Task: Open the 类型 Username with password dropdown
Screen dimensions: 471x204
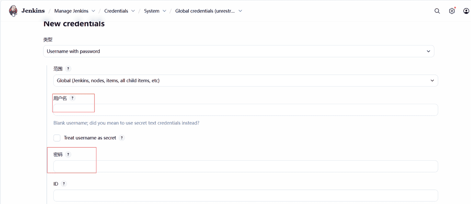Action: [238, 51]
